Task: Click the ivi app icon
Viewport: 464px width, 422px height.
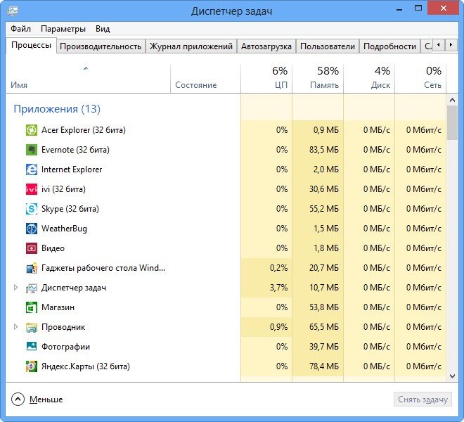Action: [x=32, y=189]
